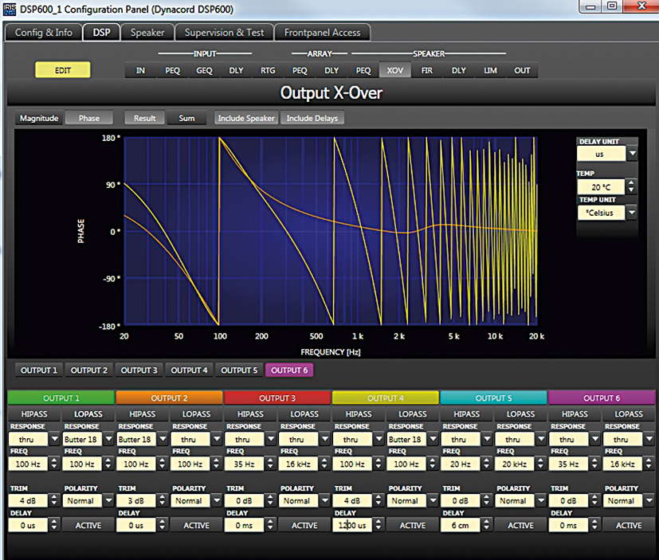Select the DSP tab

(x=101, y=33)
